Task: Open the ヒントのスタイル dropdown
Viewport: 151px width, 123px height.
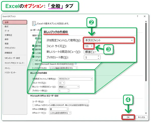Action: (63, 68)
